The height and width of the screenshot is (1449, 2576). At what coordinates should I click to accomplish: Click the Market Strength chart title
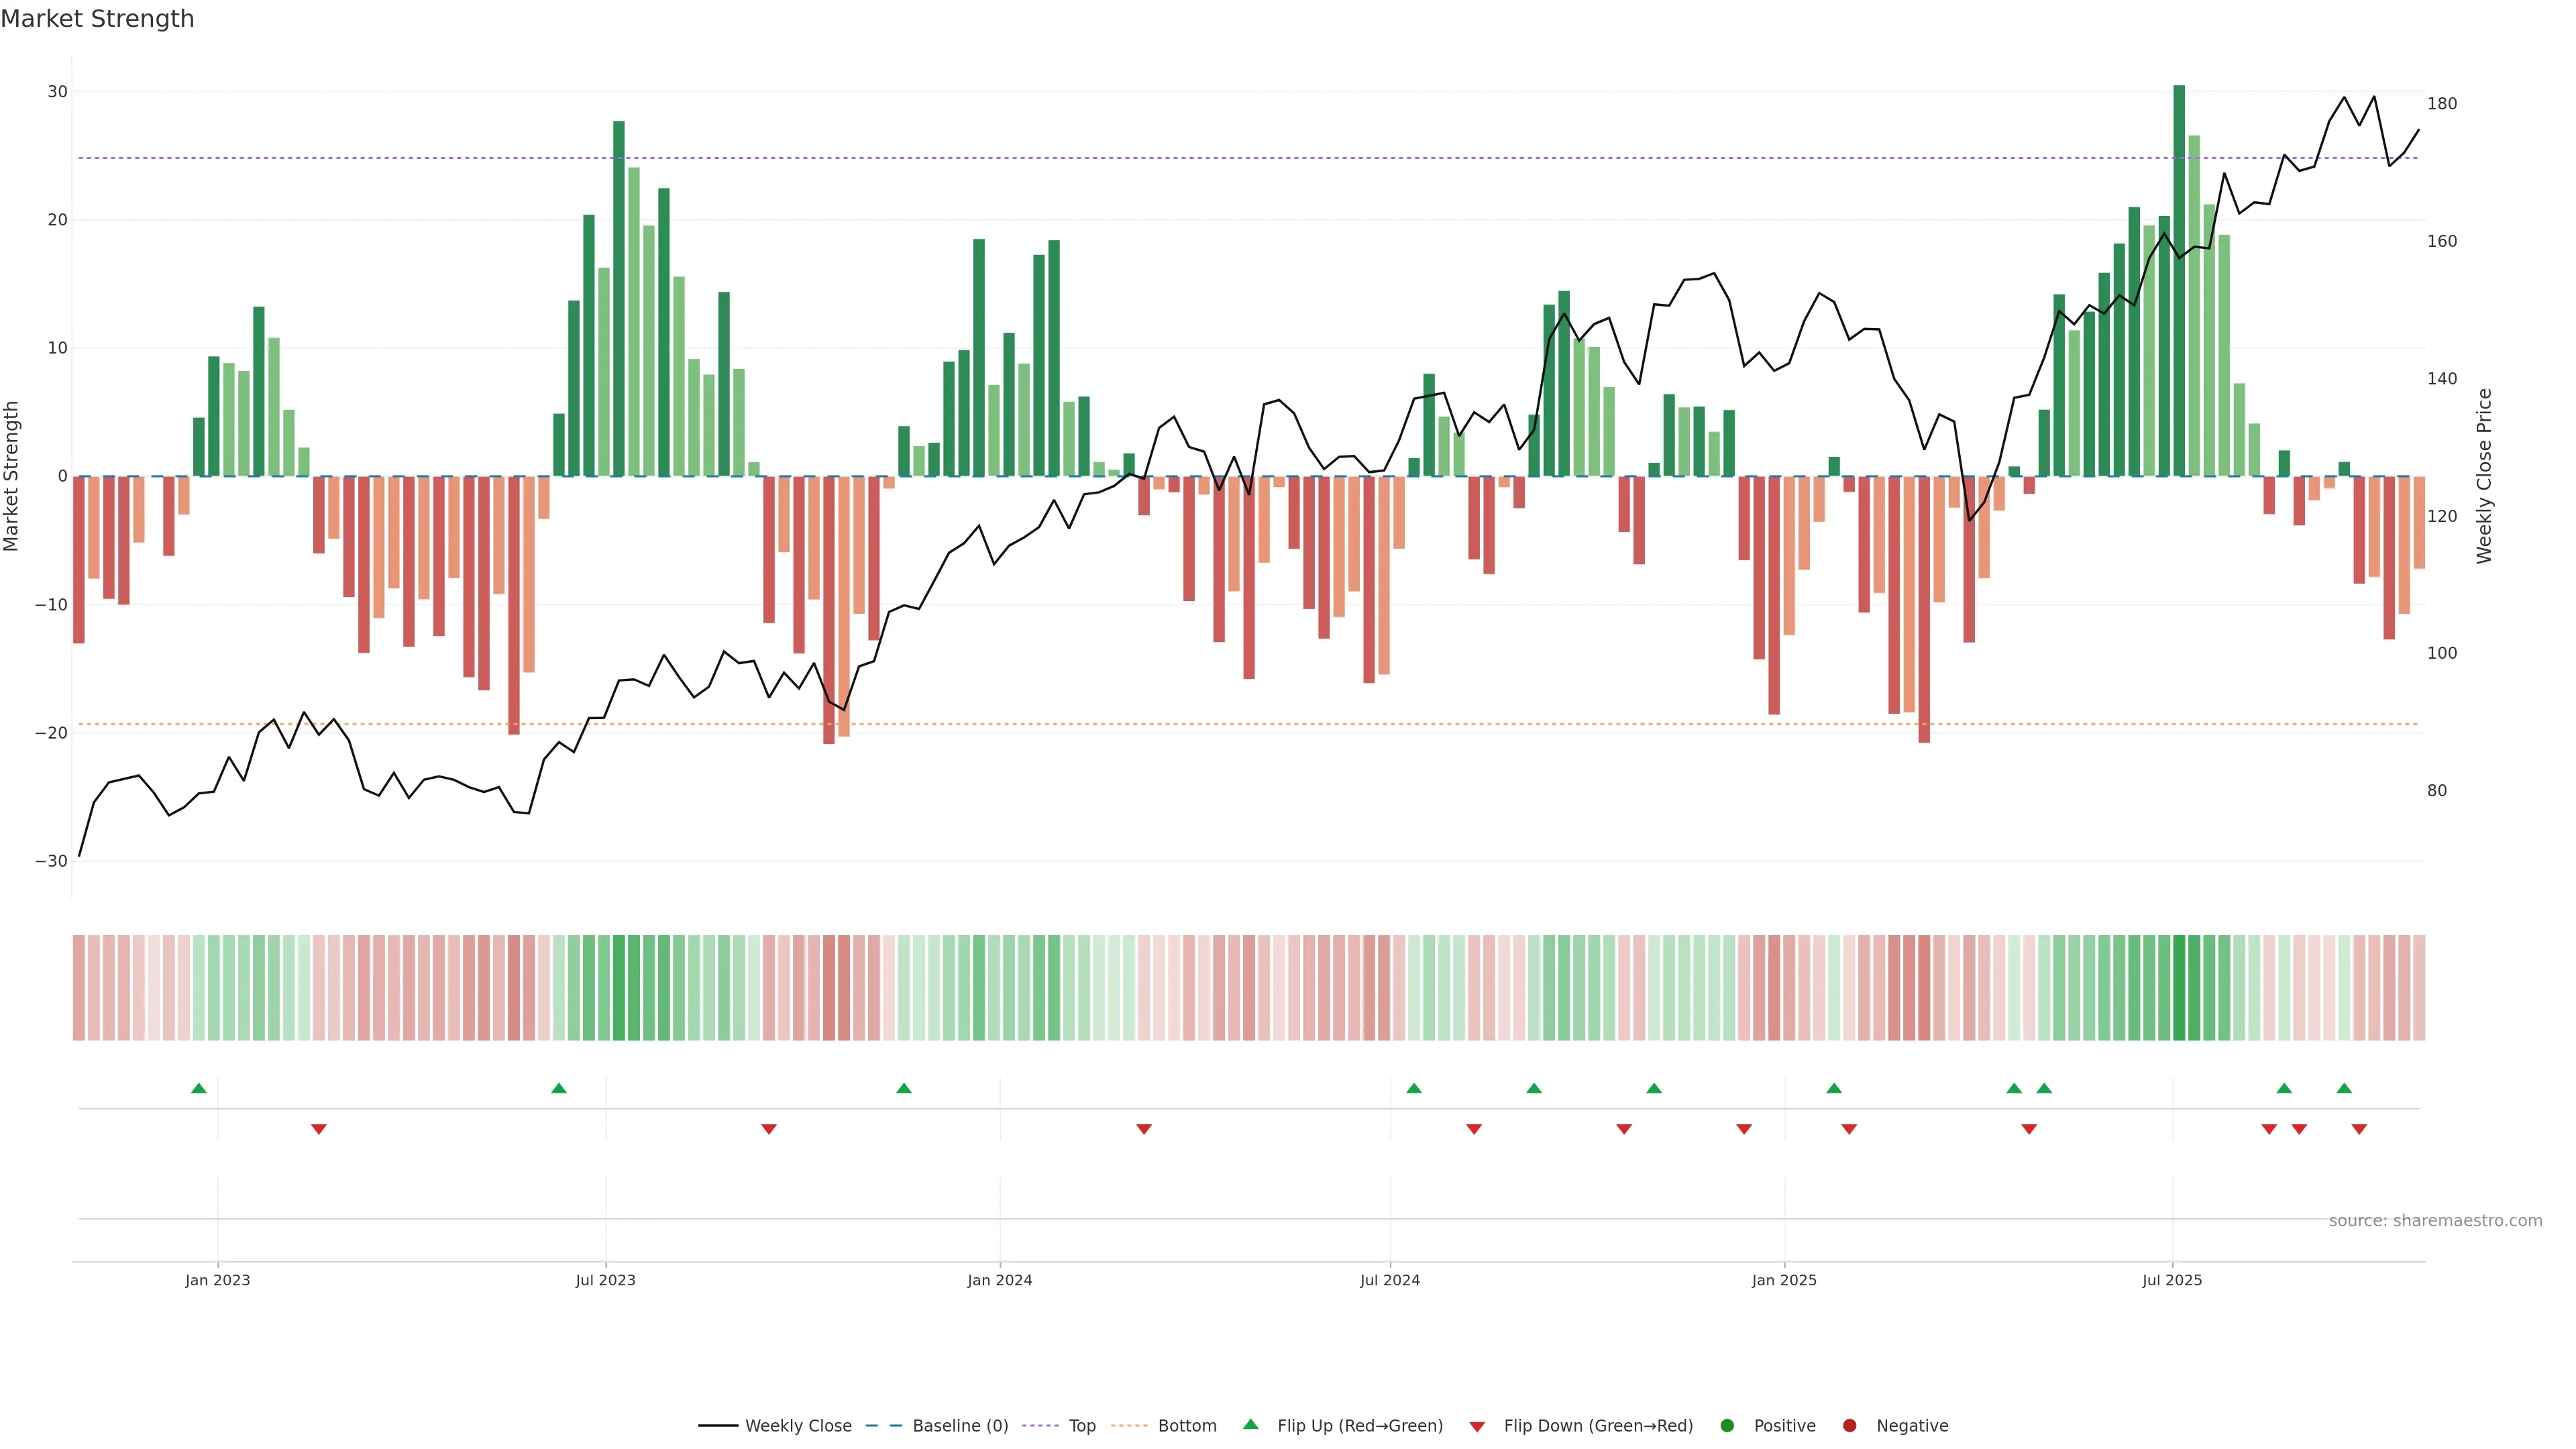coord(97,19)
